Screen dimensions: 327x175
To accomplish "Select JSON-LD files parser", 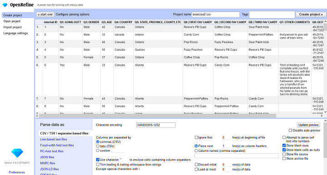I will point(50,169).
